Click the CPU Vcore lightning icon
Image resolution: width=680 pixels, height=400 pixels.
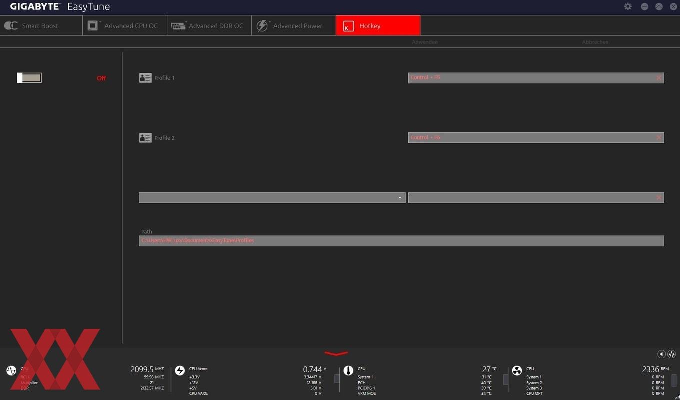tap(180, 370)
